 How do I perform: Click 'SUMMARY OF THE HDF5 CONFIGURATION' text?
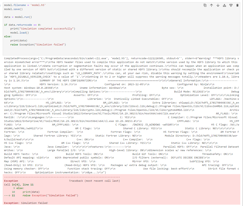[x=65, y=81]
